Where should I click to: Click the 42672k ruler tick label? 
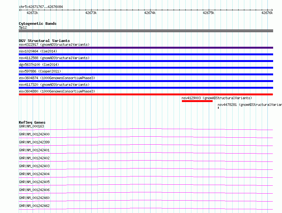(x=32, y=13)
